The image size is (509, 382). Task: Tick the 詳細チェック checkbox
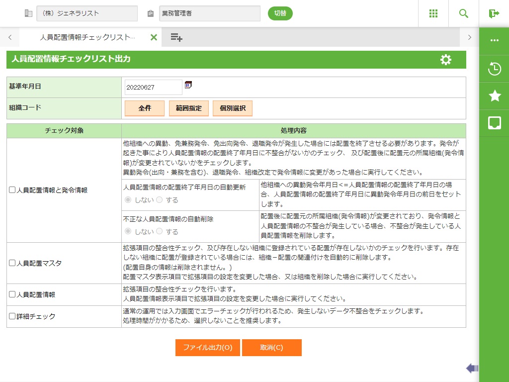click(12, 316)
